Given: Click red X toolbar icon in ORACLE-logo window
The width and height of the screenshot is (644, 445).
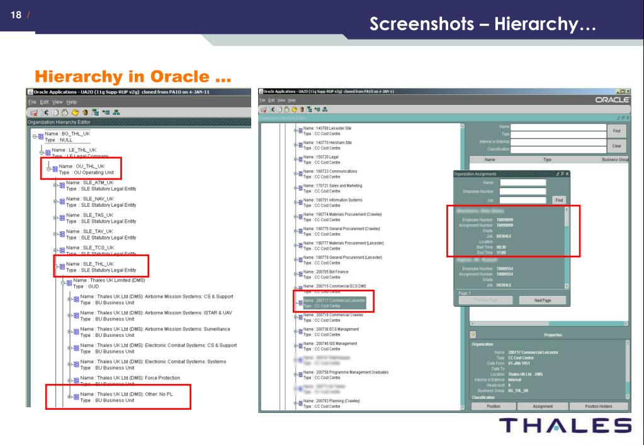Looking at the screenshot, I should (x=264, y=109).
